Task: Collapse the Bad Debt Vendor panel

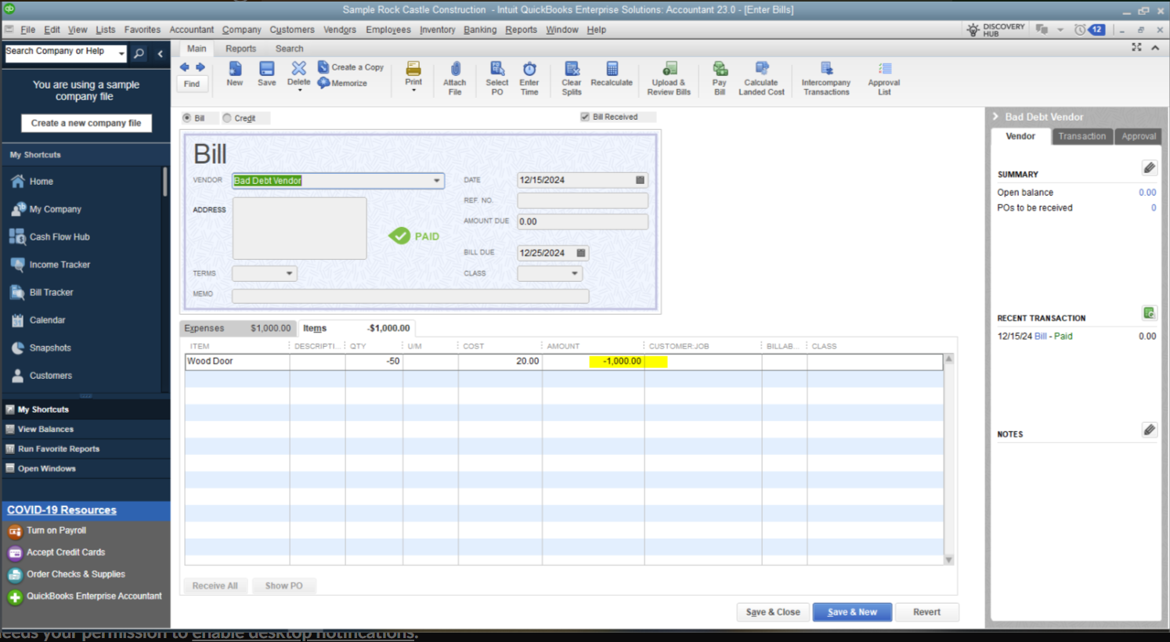Action: [x=996, y=117]
